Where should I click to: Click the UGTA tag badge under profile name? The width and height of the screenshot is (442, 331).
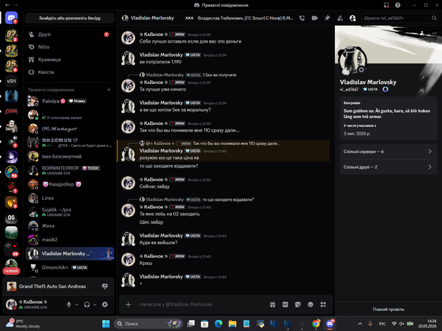coord(370,89)
